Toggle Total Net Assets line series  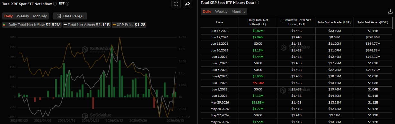pyautogui.click(x=87, y=25)
